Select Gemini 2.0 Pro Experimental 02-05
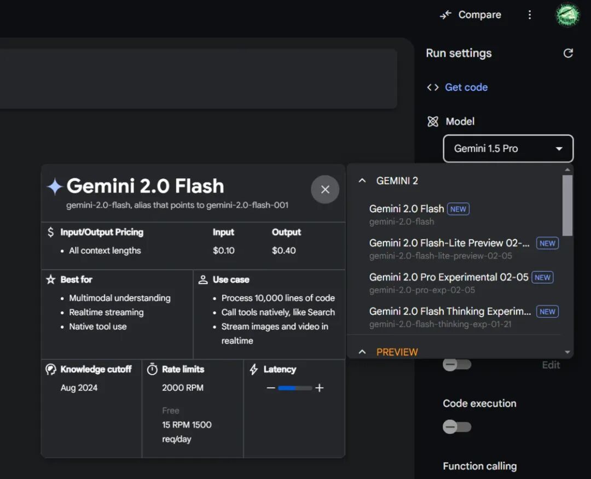Image resolution: width=591 pixels, height=479 pixels. coord(455,283)
